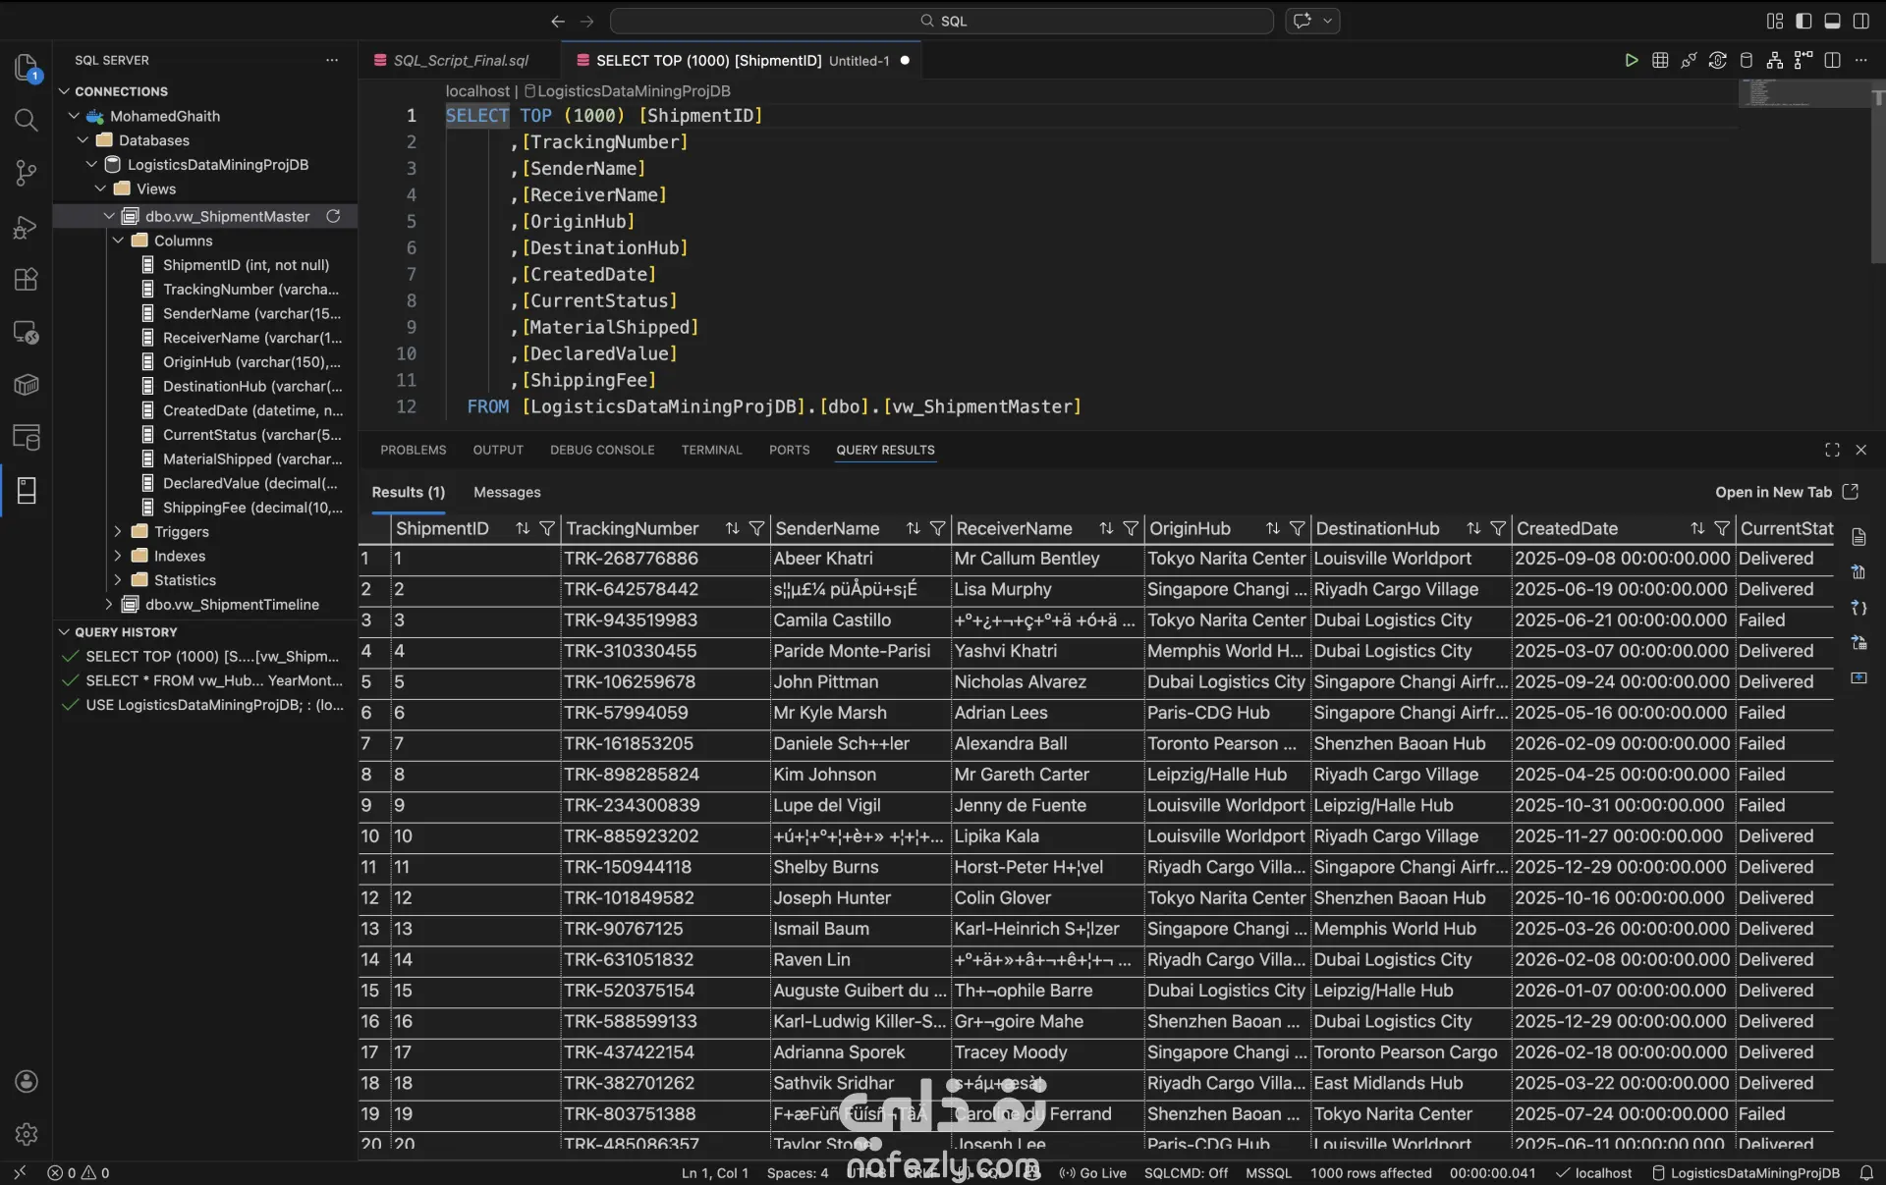Viewport: 1886px width, 1185px height.
Task: Expand the Triggers folder
Action: pos(118,532)
